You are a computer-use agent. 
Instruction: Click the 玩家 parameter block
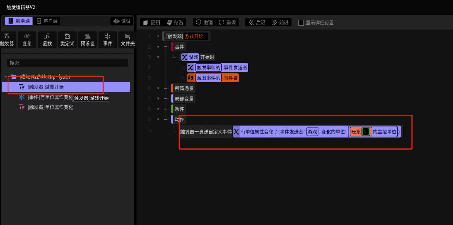(x=361, y=132)
